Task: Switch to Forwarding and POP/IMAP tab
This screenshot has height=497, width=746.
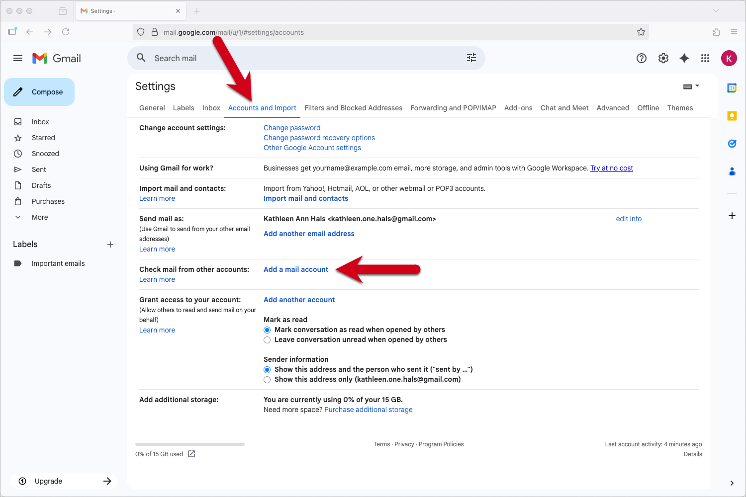Action: 453,108
